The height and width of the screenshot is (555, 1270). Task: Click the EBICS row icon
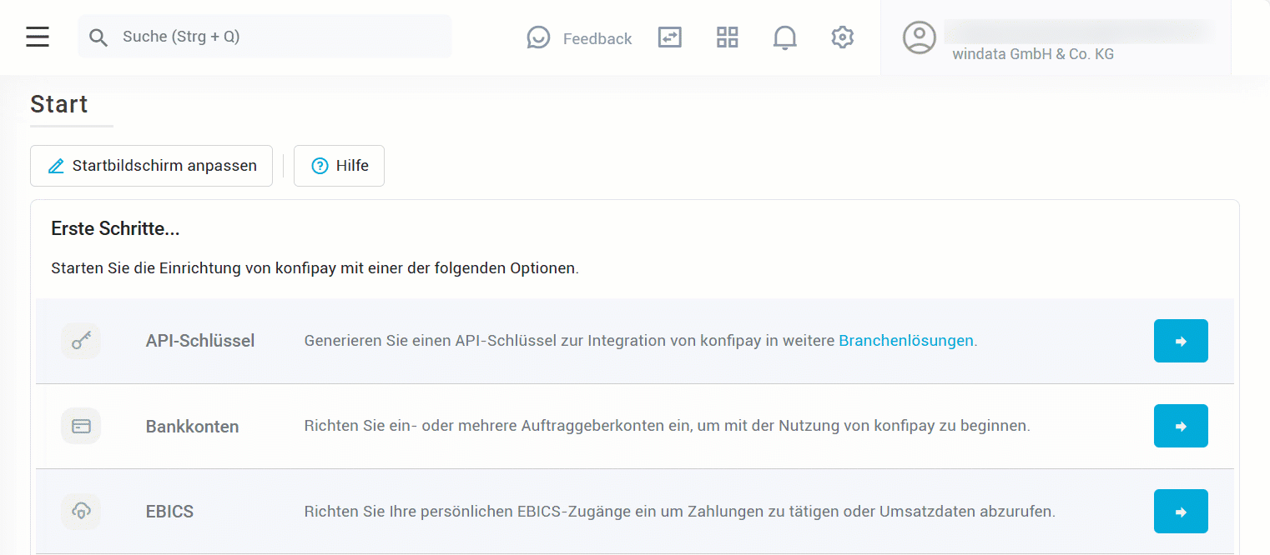tap(80, 511)
